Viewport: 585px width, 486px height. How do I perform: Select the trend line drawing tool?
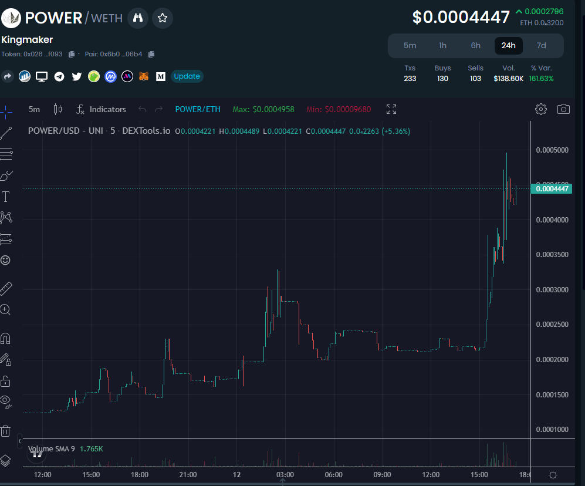[6, 133]
